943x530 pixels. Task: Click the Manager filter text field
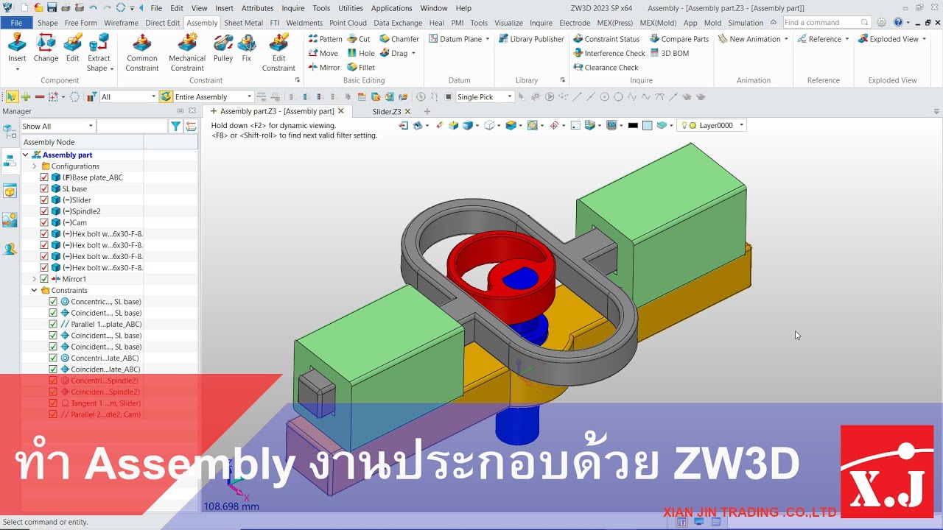click(x=133, y=127)
